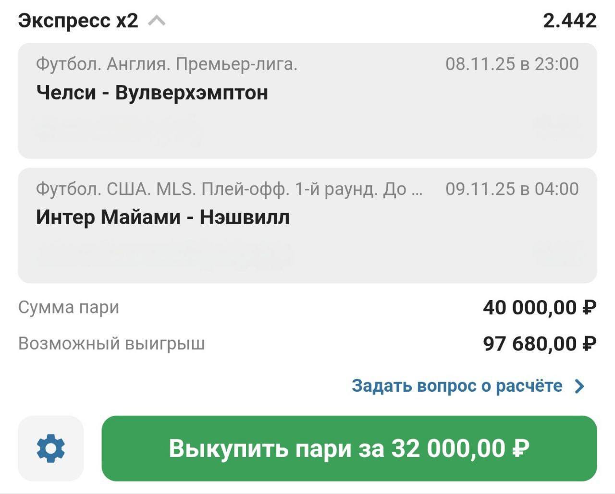The image size is (615, 494).
Task: Open the Задать вопрос о расчёте link
Action: [456, 386]
